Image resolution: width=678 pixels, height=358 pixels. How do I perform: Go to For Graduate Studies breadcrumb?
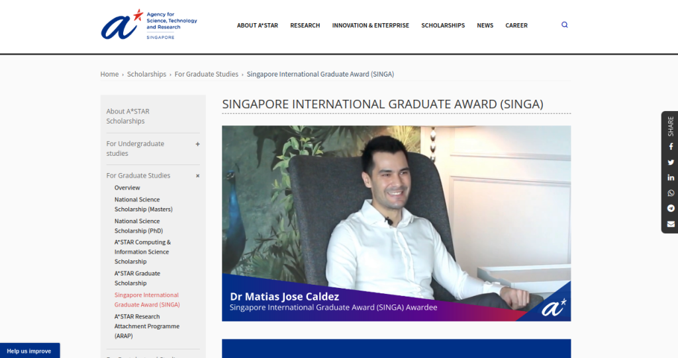click(x=207, y=74)
